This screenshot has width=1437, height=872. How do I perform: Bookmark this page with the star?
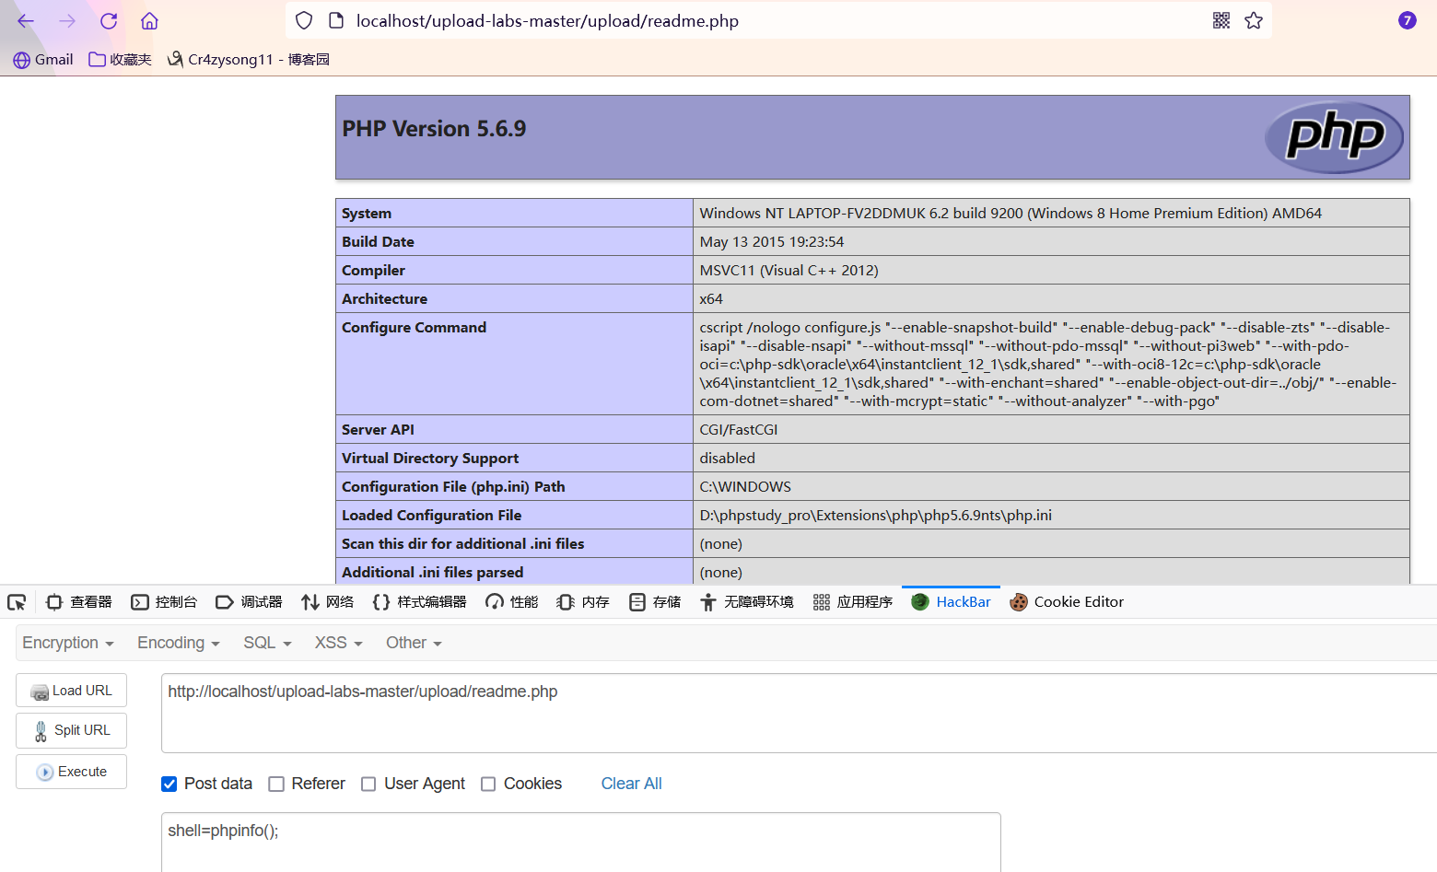(1254, 21)
